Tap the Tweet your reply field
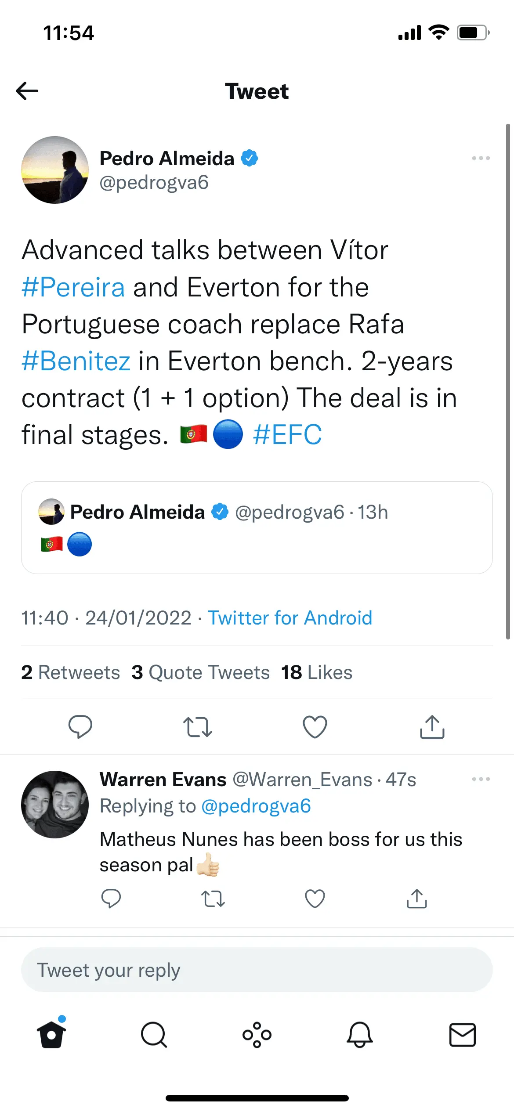 coord(257,970)
